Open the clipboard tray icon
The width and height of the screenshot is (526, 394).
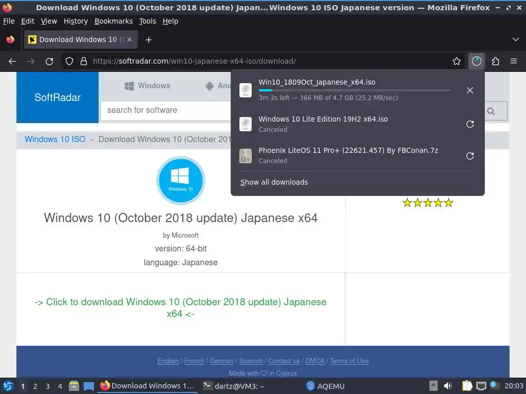point(467,386)
